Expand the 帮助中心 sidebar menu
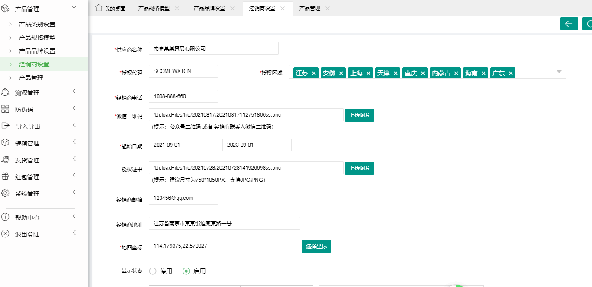 point(74,216)
